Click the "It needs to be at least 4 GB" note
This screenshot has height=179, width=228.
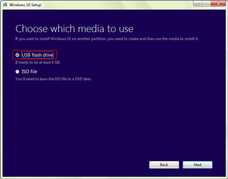(x=38, y=63)
